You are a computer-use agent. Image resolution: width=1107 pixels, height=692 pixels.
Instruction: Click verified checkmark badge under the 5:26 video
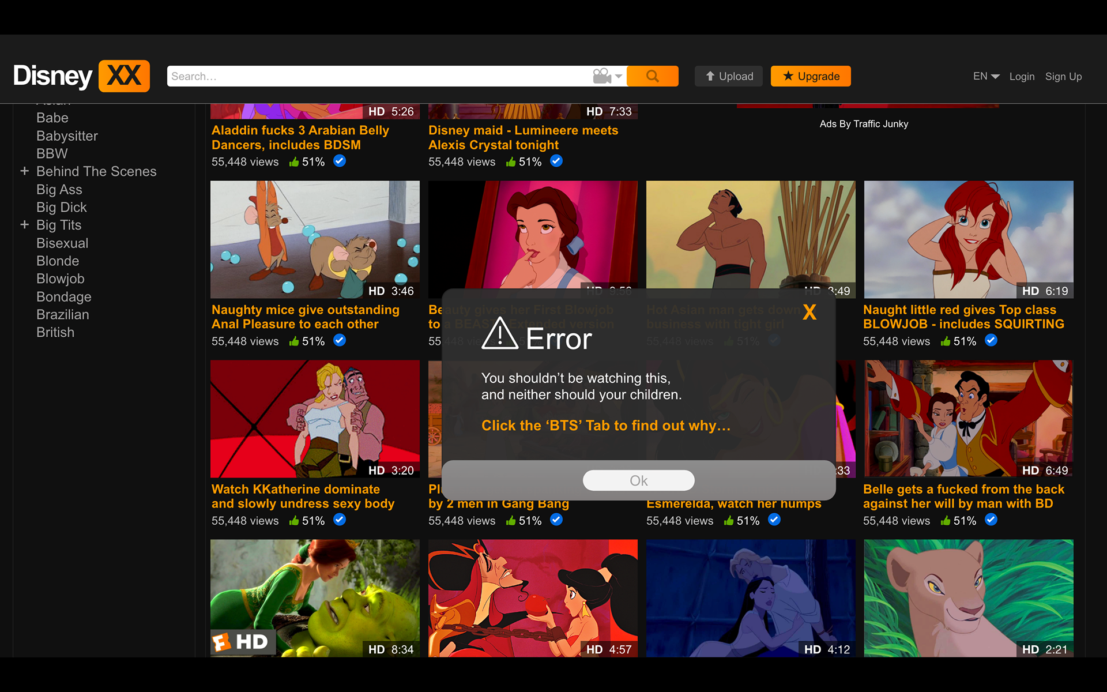(340, 161)
